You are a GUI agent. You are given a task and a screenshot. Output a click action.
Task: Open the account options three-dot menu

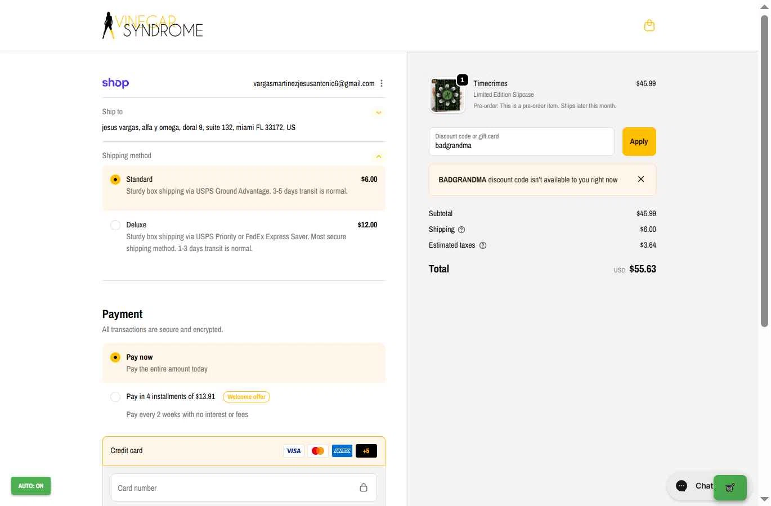pos(382,83)
